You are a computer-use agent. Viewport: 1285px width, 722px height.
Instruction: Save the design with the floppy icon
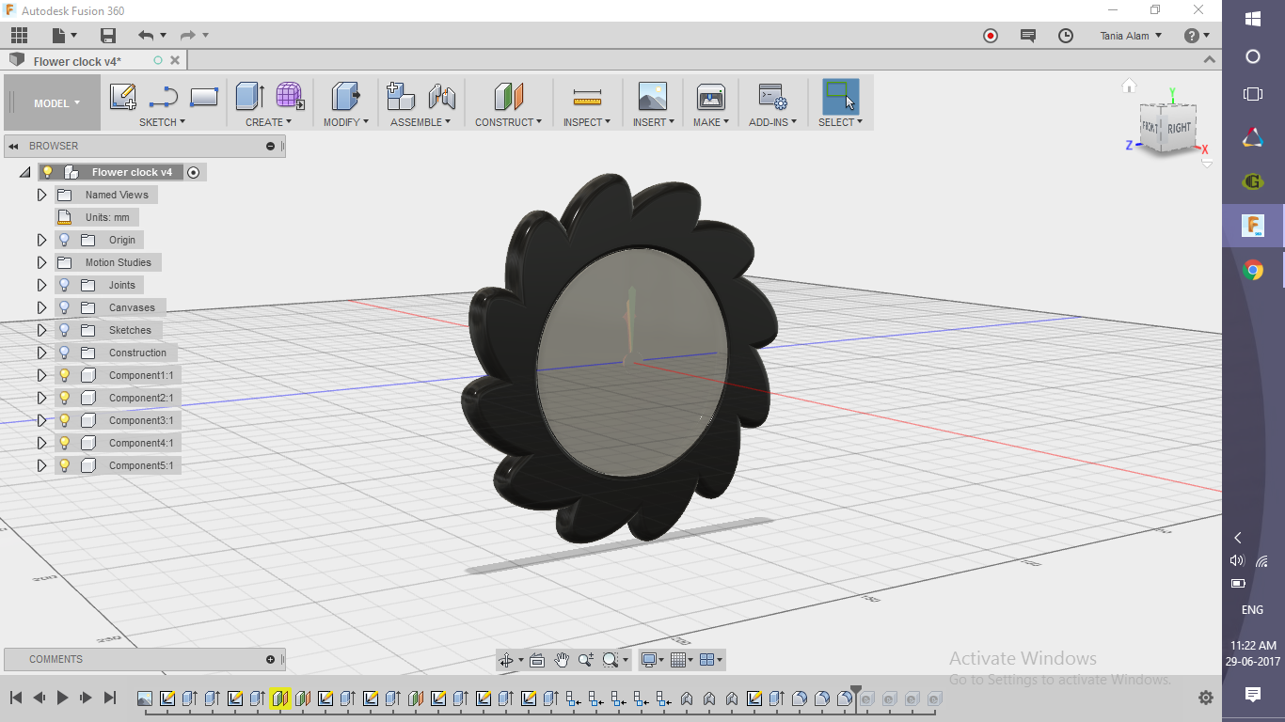pyautogui.click(x=108, y=36)
